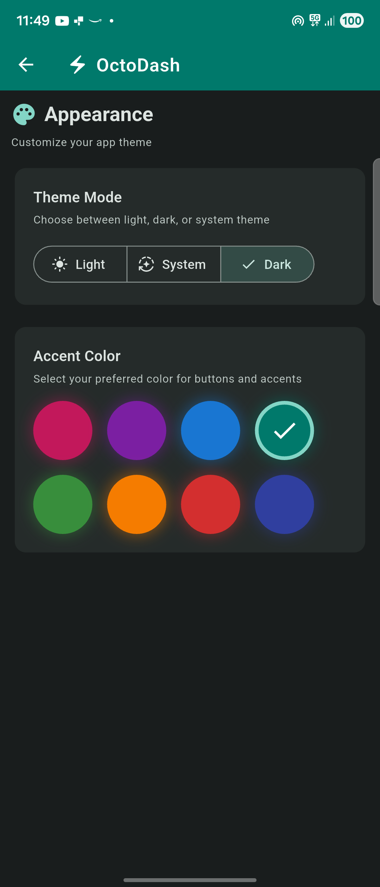This screenshot has width=380, height=887.
Task: Tap the hotspot icon in status bar
Action: 298,21
